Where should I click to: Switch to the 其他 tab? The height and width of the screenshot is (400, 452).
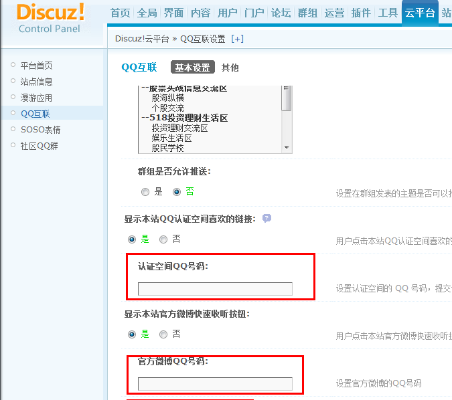coord(230,68)
